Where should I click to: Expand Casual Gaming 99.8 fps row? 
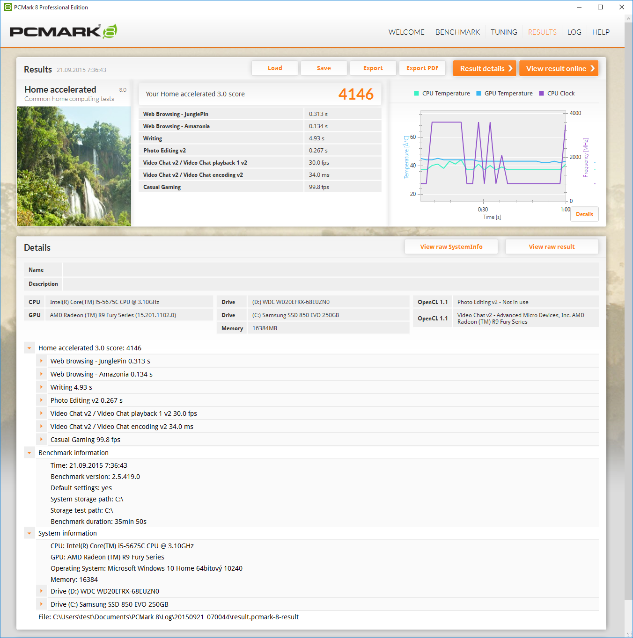click(42, 440)
